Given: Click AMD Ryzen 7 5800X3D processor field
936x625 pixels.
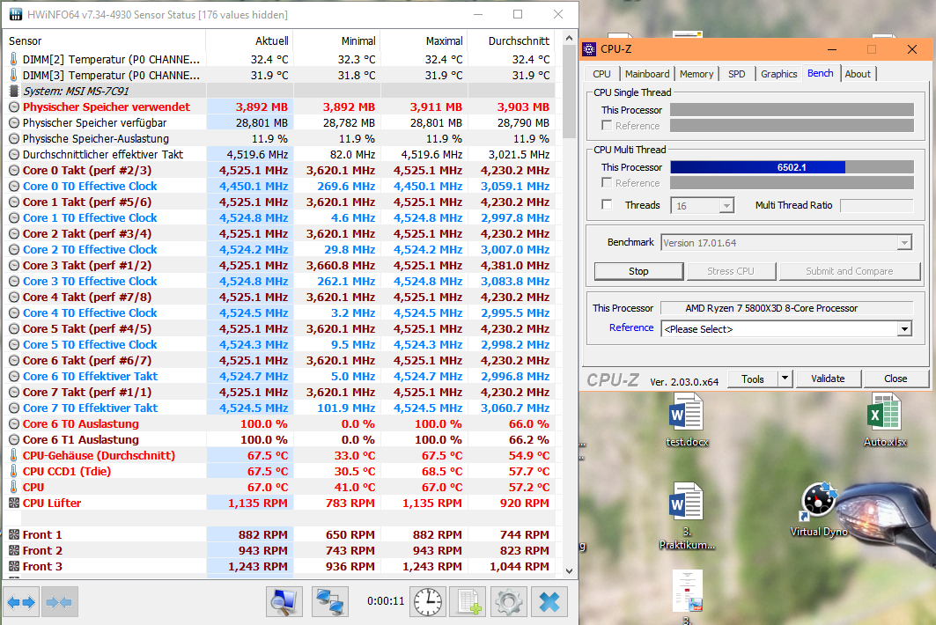Looking at the screenshot, I should click(x=786, y=308).
